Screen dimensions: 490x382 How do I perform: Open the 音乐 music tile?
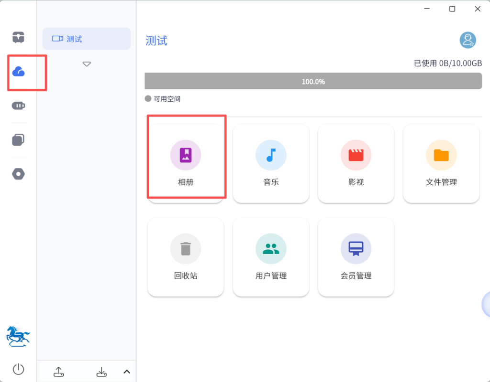tap(271, 163)
